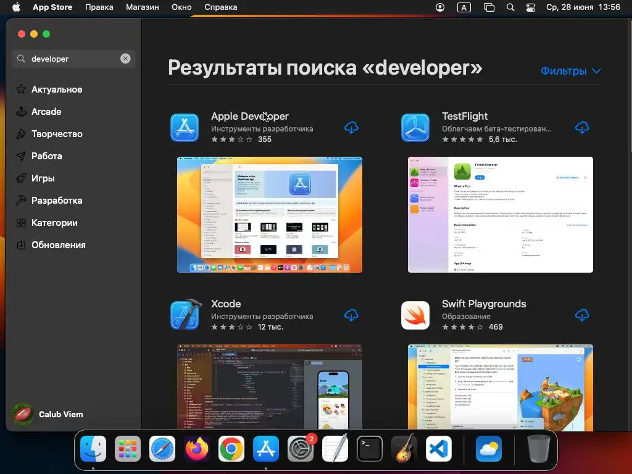Screen dimensions: 632x474
Task: Open Spotlight search in the menu bar
Action: tap(510, 7)
